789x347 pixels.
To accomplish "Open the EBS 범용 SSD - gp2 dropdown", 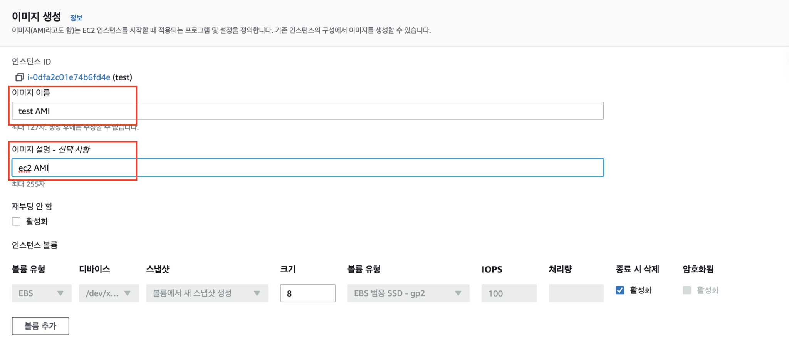I will coord(408,293).
